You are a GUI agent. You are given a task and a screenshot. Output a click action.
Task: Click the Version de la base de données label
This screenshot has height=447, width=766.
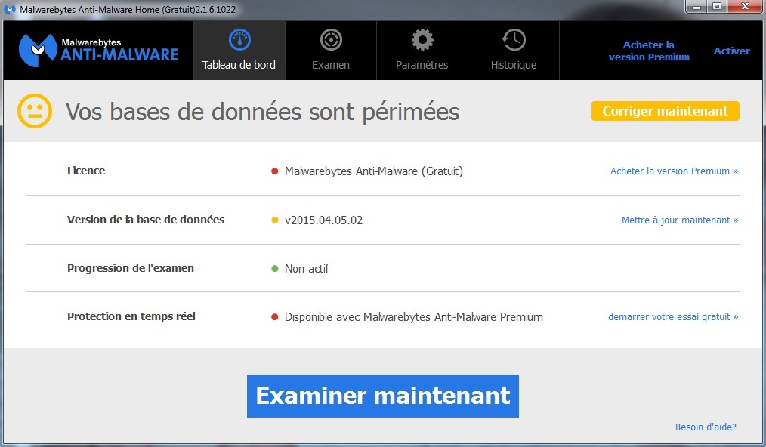[x=146, y=220]
